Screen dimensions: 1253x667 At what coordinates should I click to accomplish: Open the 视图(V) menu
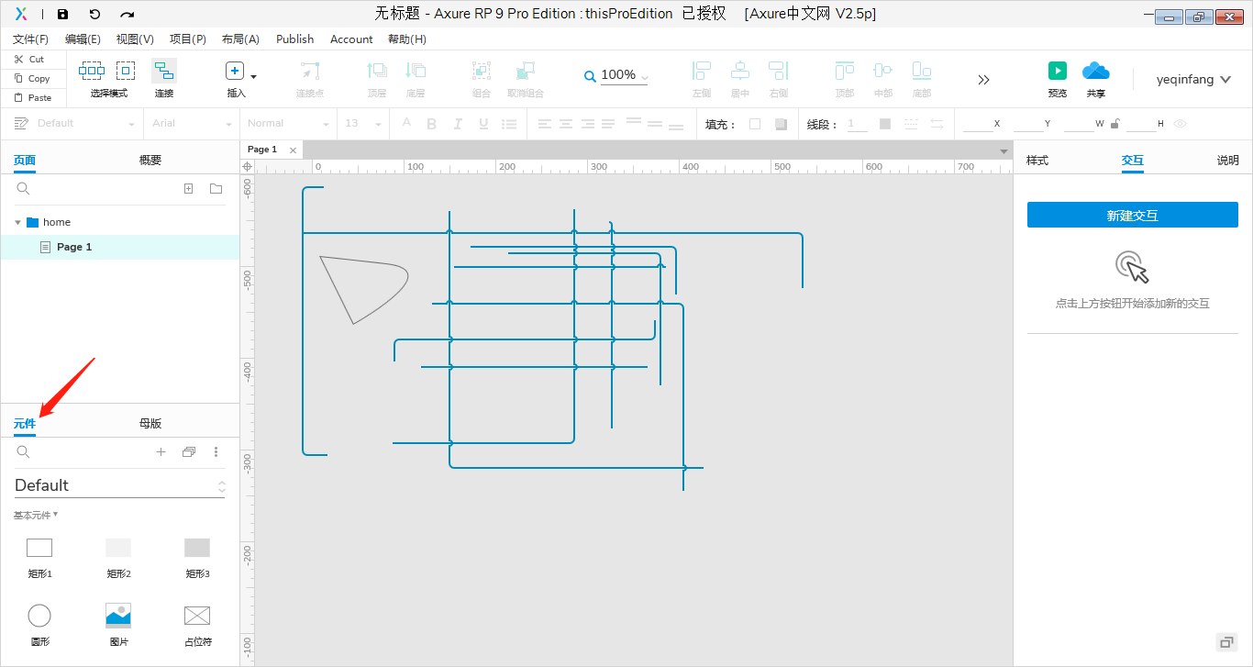(136, 39)
